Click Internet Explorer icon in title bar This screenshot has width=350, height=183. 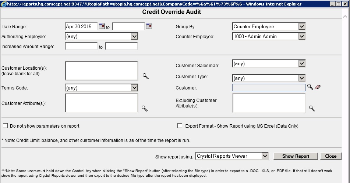[x=4, y=4]
